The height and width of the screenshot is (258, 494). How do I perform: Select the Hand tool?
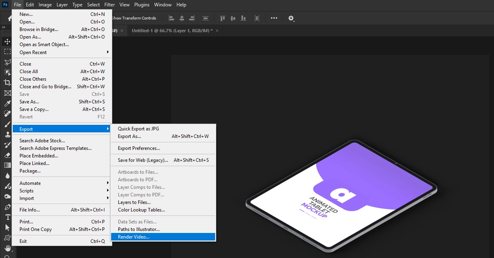pos(7,248)
